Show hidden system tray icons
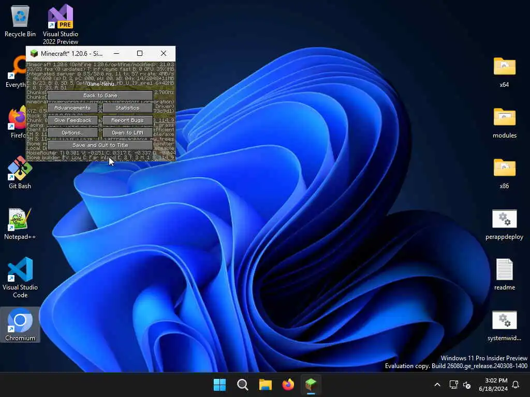The image size is (530, 397). point(437,385)
